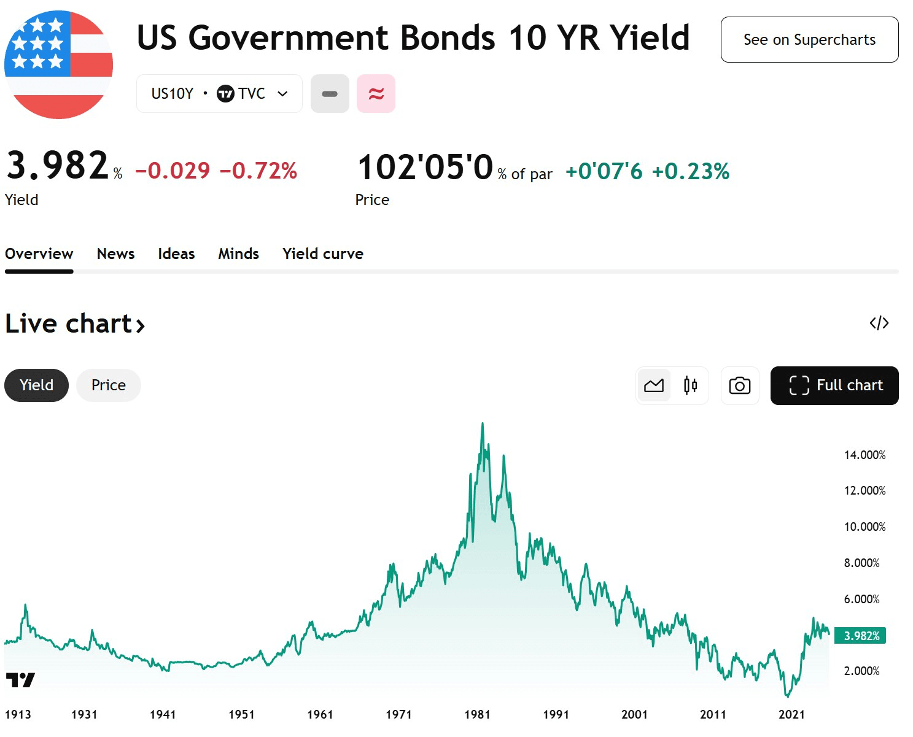The height and width of the screenshot is (737, 913).
Task: Click the gray dash market status icon
Action: click(x=330, y=94)
